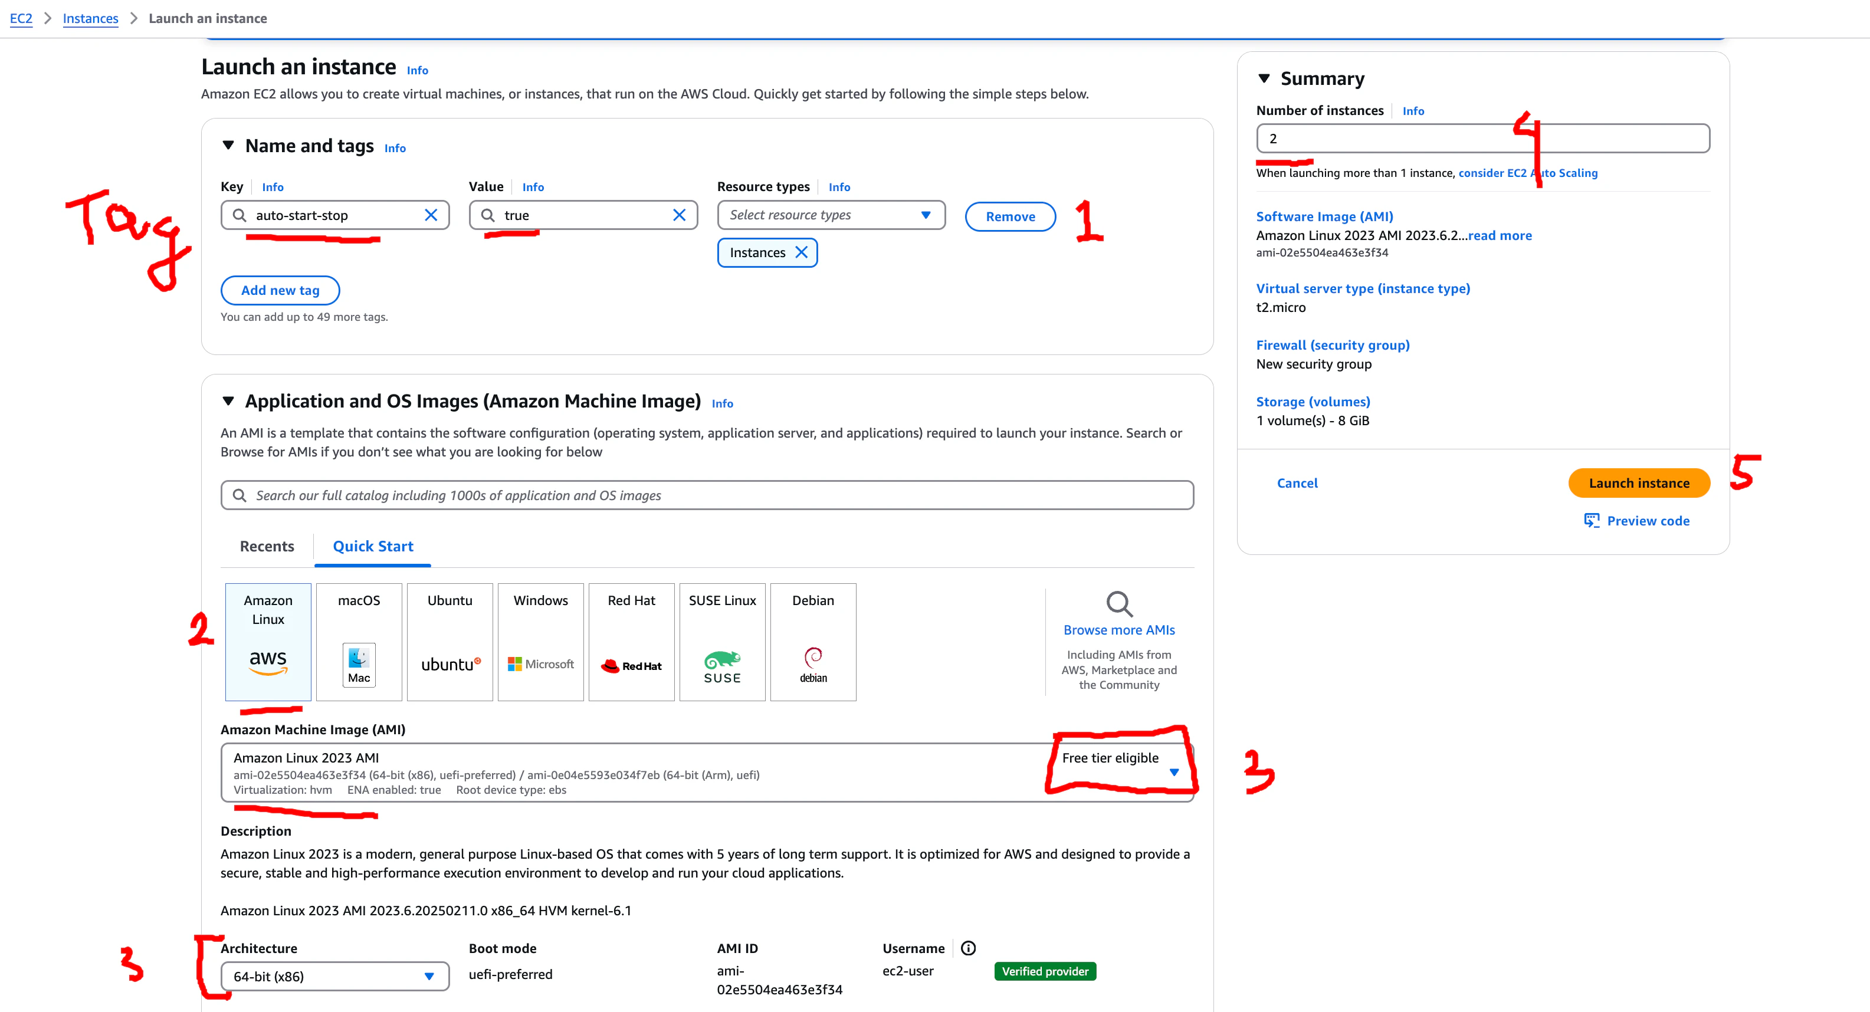
Task: Click the tag Value input field
Action: [x=583, y=215]
